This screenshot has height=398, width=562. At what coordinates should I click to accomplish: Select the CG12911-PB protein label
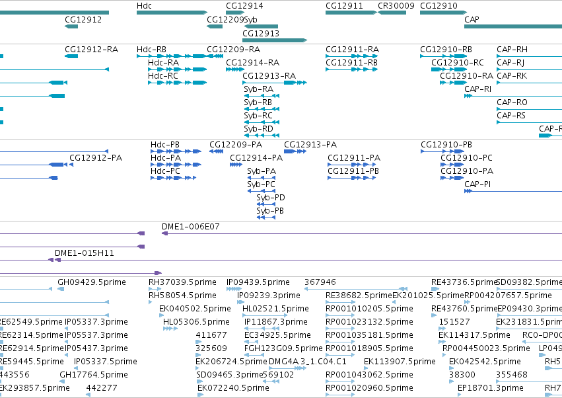[x=353, y=171]
